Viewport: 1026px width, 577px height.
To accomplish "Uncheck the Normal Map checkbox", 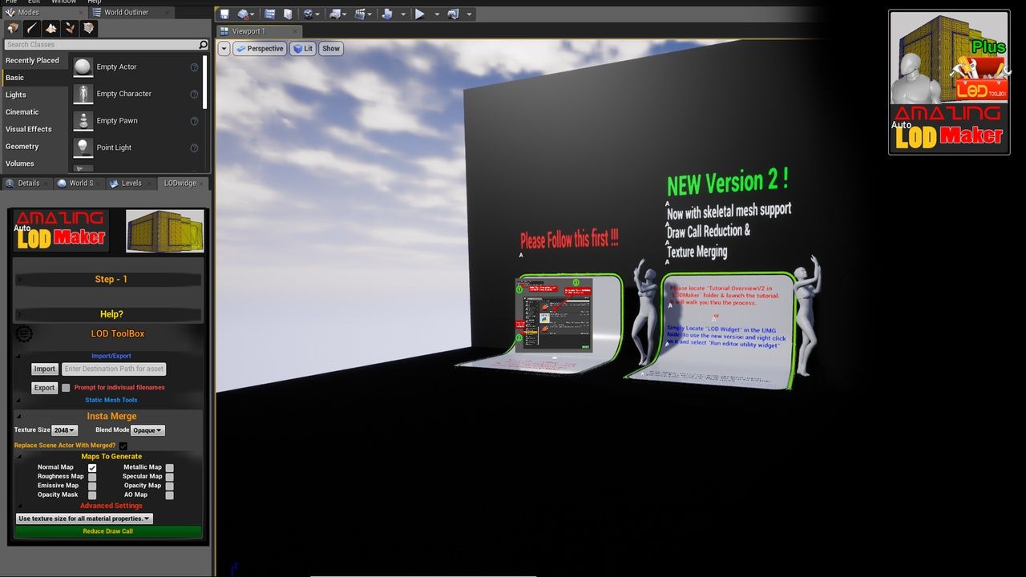I will (x=92, y=467).
